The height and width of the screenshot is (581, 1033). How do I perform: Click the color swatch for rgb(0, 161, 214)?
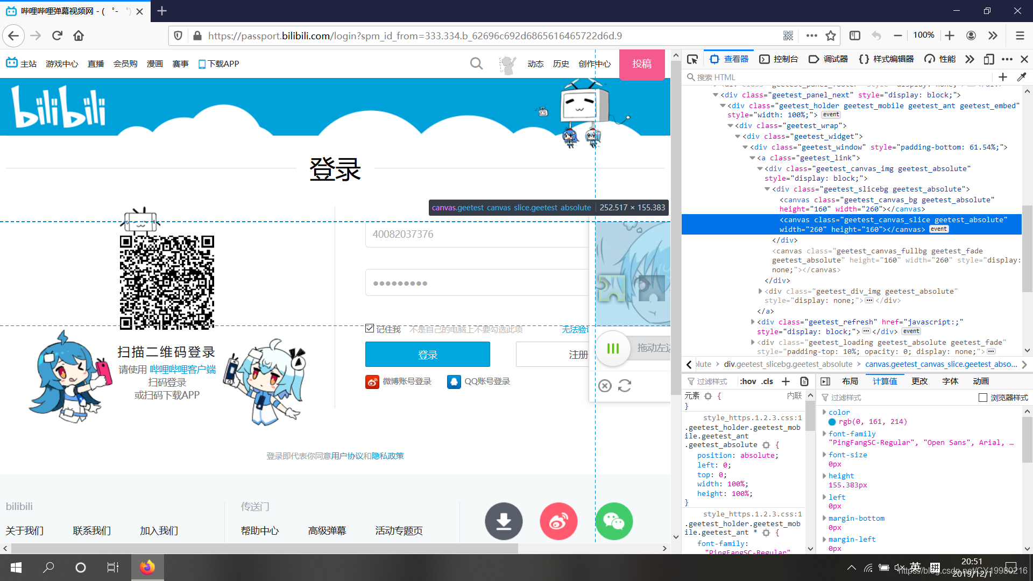tap(832, 422)
